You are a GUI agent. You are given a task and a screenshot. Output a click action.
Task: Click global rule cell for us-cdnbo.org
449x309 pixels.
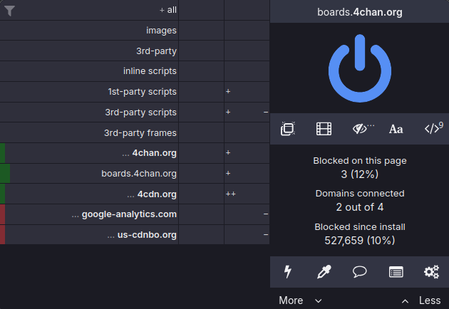click(201, 235)
